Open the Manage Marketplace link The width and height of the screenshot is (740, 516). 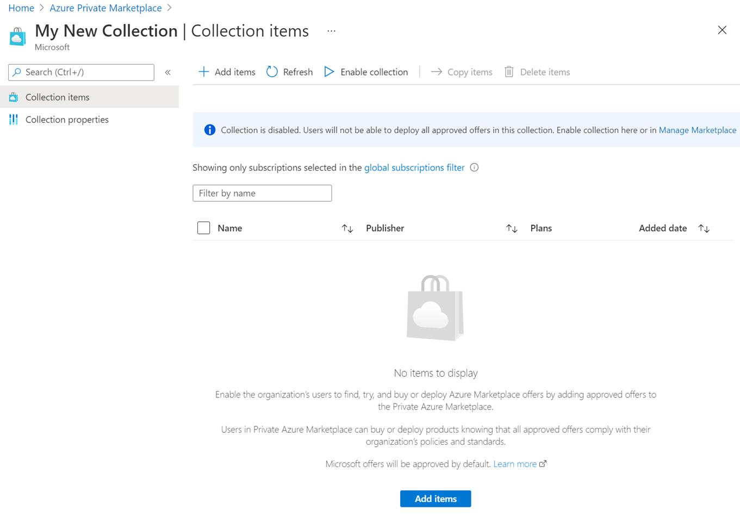point(698,130)
